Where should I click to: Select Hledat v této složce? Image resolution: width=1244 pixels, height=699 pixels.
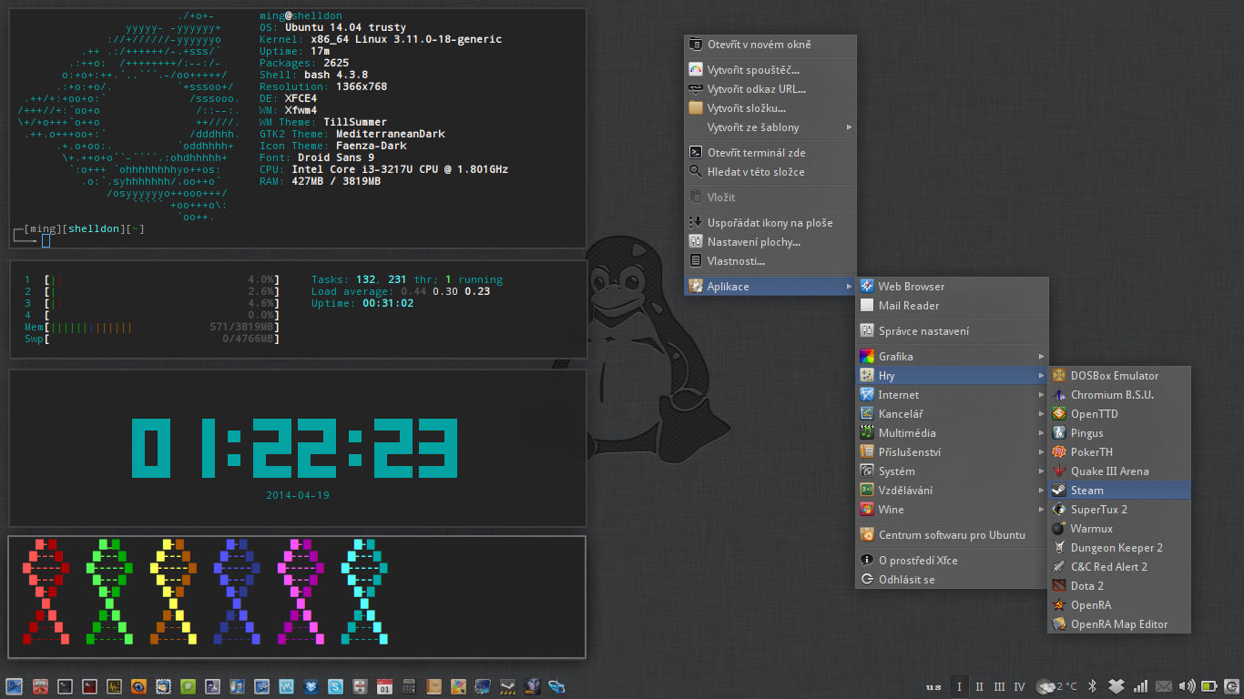pos(770,171)
